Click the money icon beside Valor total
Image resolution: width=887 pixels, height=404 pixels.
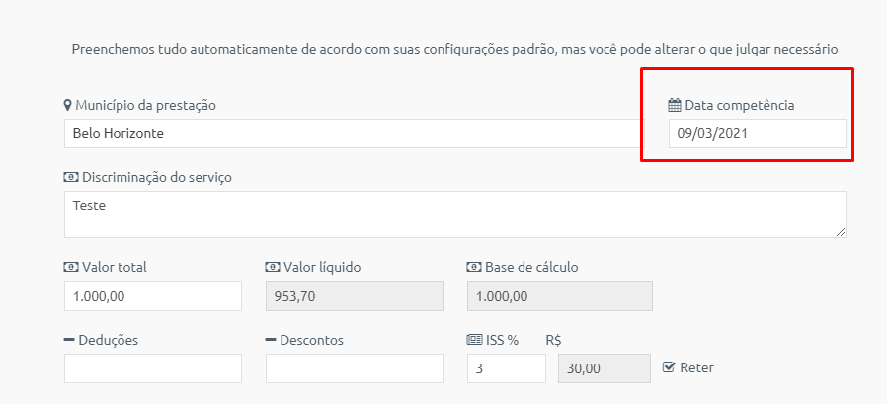point(71,267)
